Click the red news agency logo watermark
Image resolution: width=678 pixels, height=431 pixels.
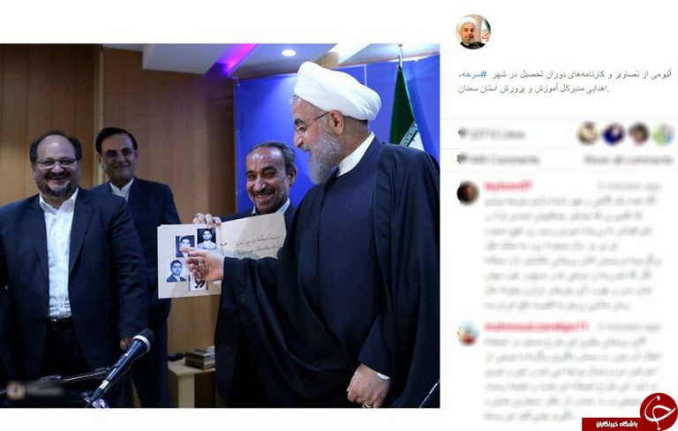tap(659, 411)
